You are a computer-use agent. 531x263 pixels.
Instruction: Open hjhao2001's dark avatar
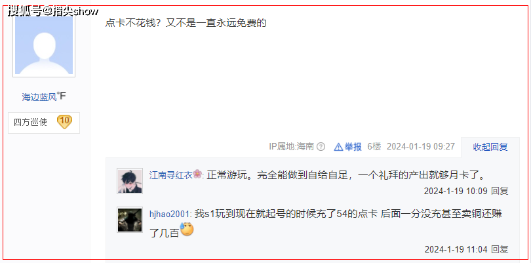coord(130,220)
